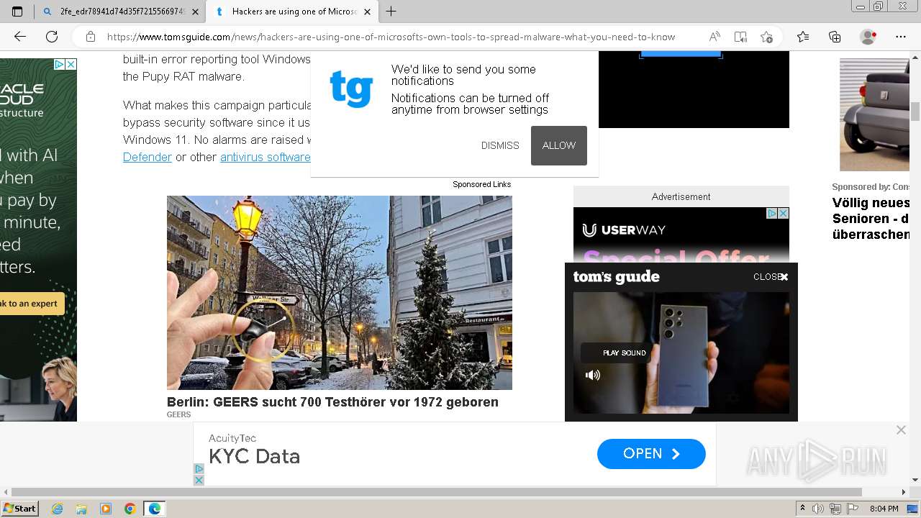The height and width of the screenshot is (518, 921).
Task: Open Windows Media Player from taskbar
Action: pyautogui.click(x=106, y=509)
